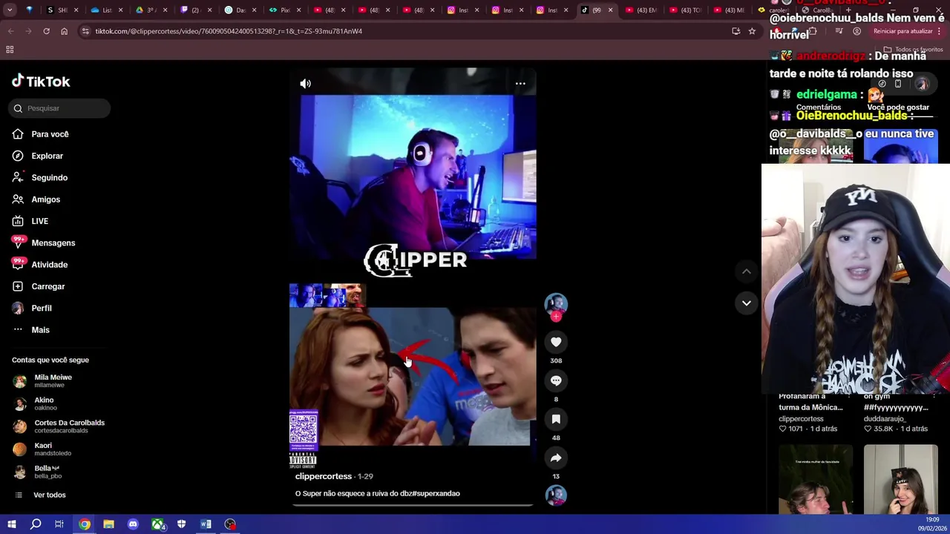Close the active TikTok tab
Image resolution: width=950 pixels, height=534 pixels.
click(x=610, y=10)
